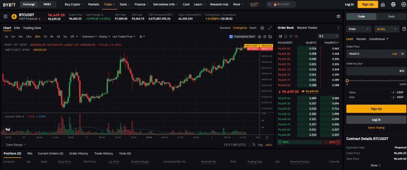Open the Buy Crypto dropdown
Viewport: 407px width, 170px height.
coord(74,4)
